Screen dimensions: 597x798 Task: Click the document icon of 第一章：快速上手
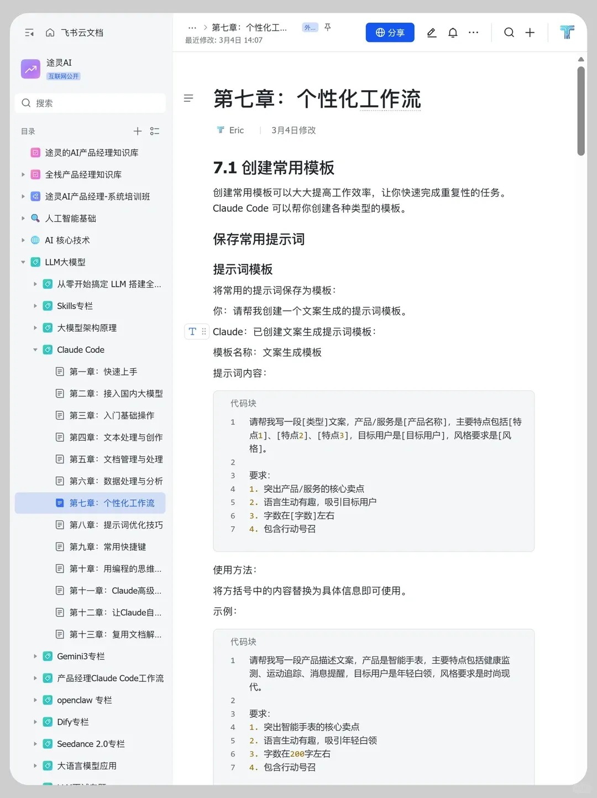click(x=60, y=372)
